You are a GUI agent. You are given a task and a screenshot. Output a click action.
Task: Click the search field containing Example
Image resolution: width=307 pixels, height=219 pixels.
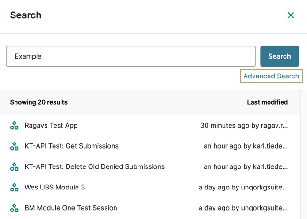(131, 56)
